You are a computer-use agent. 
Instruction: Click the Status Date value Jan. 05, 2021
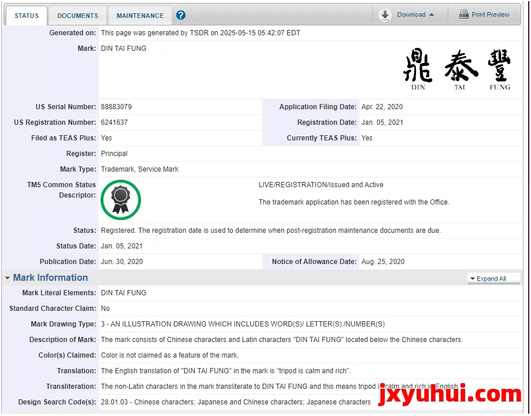pyautogui.click(x=121, y=246)
